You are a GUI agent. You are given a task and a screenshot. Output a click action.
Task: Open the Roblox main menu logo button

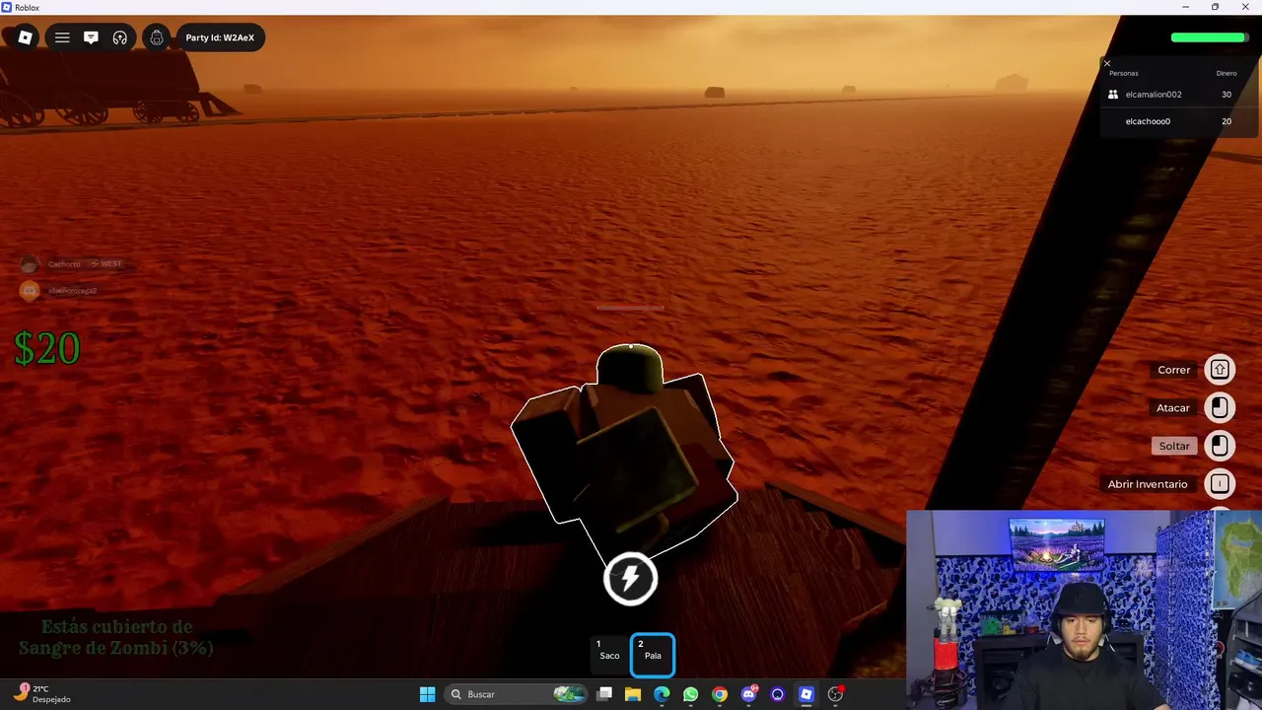(26, 37)
